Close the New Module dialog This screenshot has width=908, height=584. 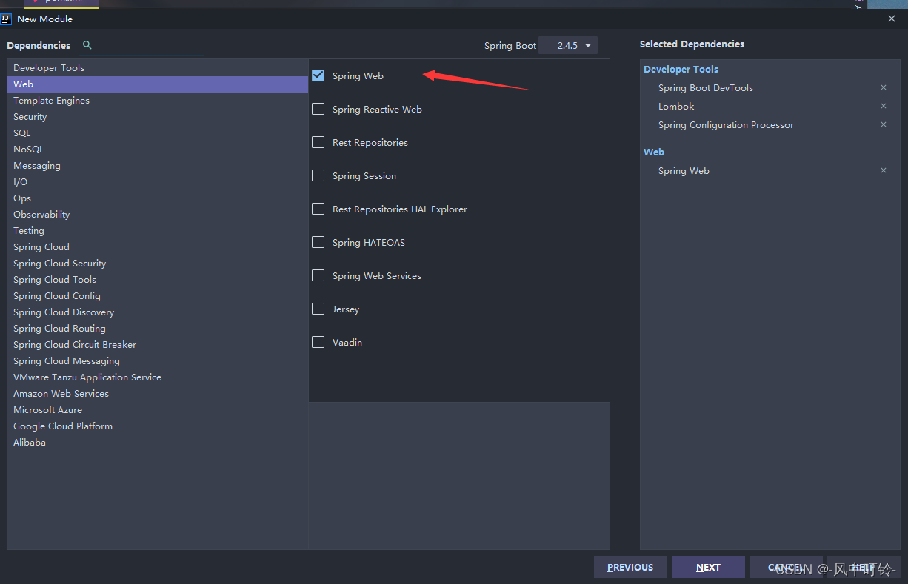[x=892, y=19]
